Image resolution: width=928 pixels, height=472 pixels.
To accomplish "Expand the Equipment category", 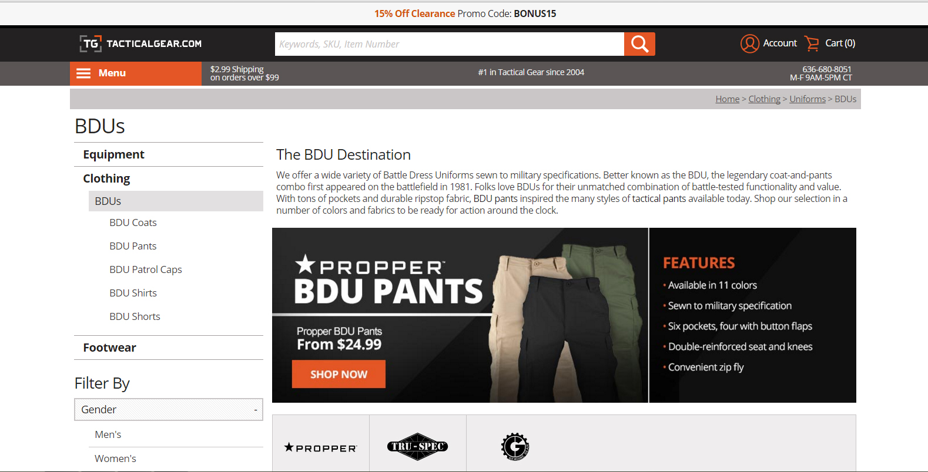I will 113,154.
